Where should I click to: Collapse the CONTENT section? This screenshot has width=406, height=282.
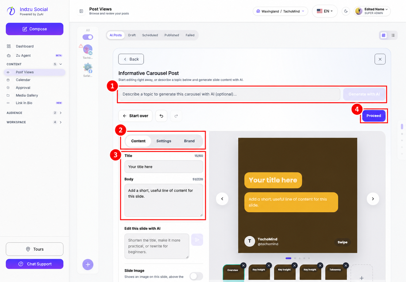pos(61,64)
